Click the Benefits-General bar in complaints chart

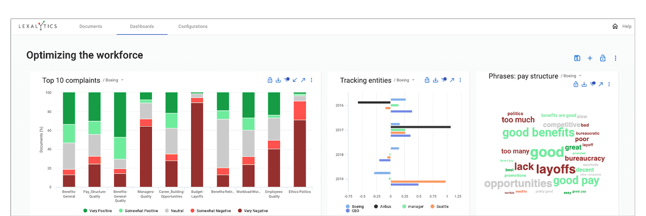[69, 139]
